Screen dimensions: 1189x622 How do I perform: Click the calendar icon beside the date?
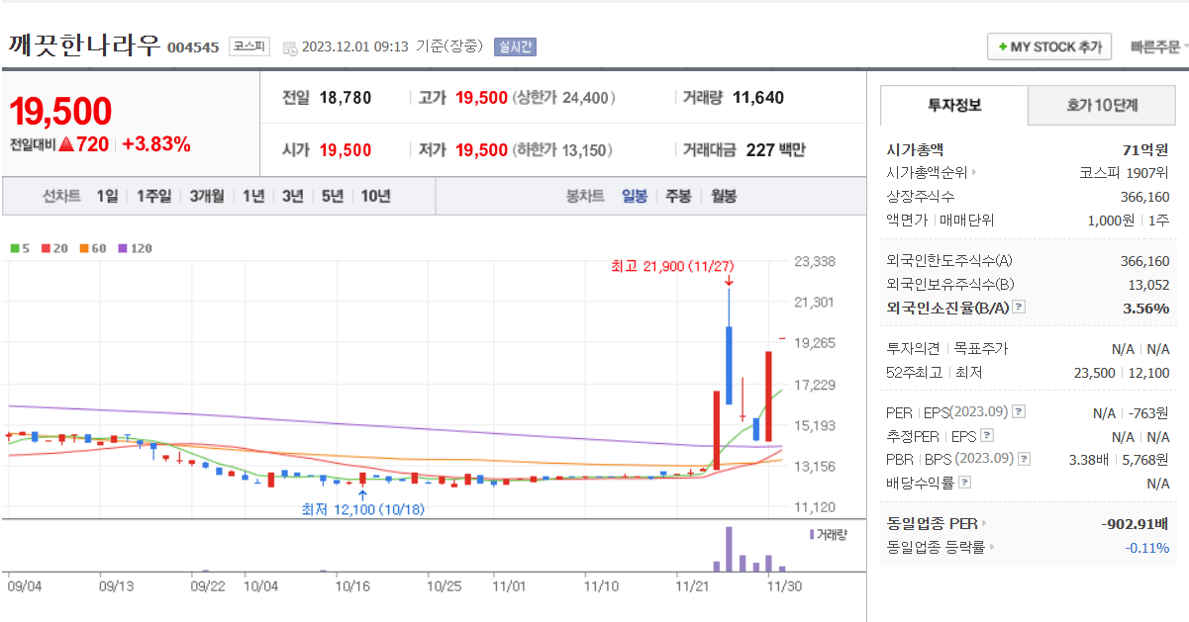click(289, 46)
